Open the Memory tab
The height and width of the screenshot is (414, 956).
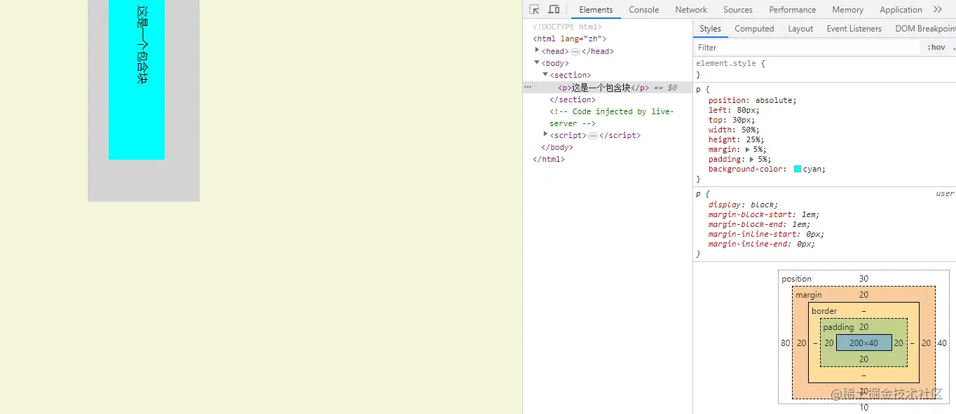point(847,10)
